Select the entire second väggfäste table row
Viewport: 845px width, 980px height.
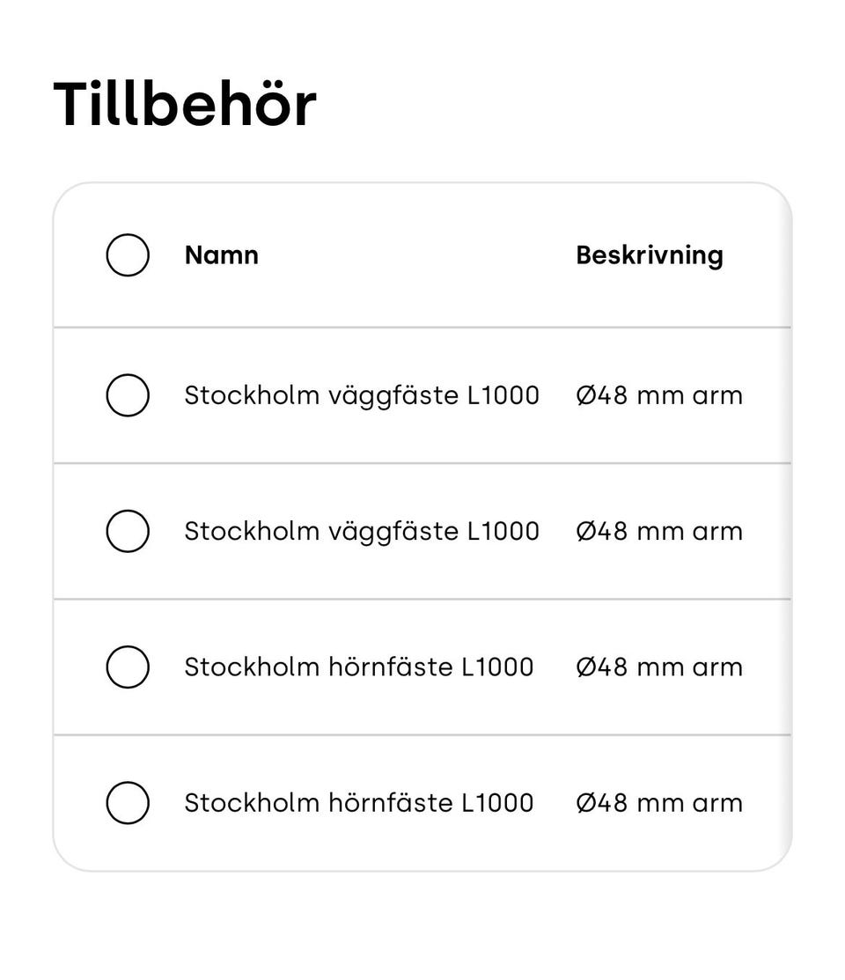422,531
